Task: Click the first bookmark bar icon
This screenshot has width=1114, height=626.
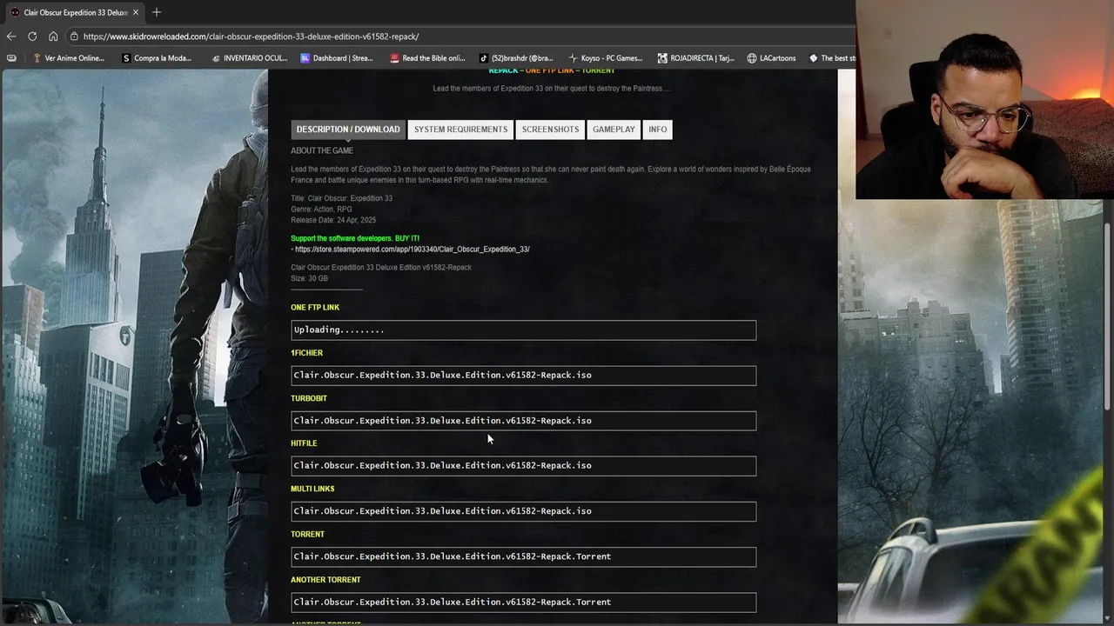Action: tap(11, 58)
